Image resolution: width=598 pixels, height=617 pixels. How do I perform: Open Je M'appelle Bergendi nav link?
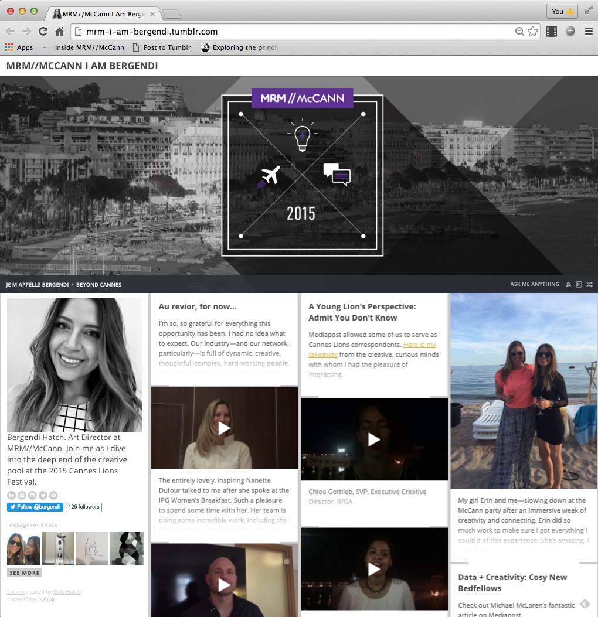tap(38, 285)
